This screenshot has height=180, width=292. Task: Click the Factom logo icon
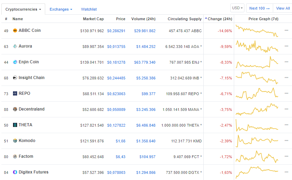[x=15, y=156]
